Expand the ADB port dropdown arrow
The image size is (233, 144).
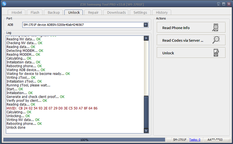(x=146, y=25)
